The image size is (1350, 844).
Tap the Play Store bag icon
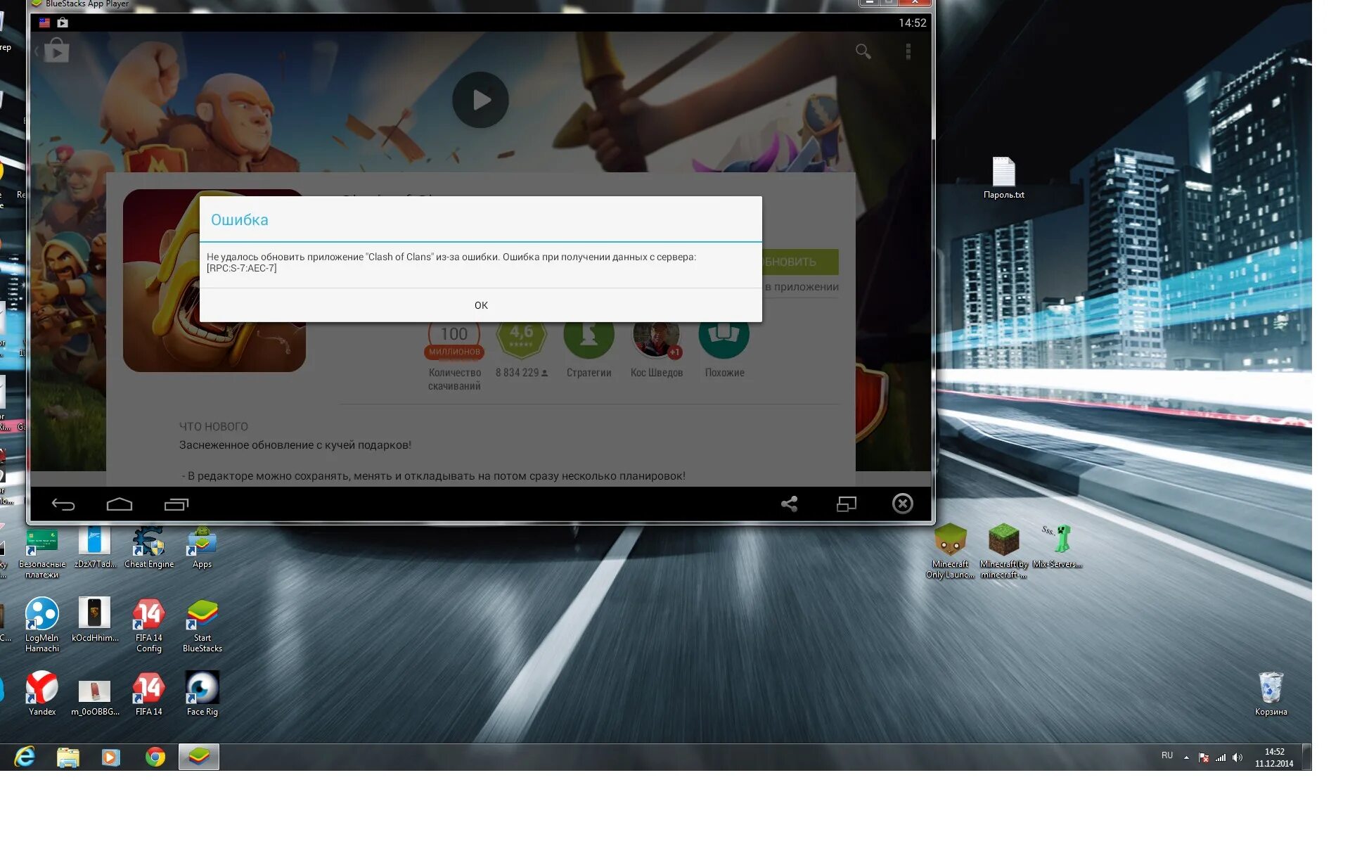click(x=56, y=51)
